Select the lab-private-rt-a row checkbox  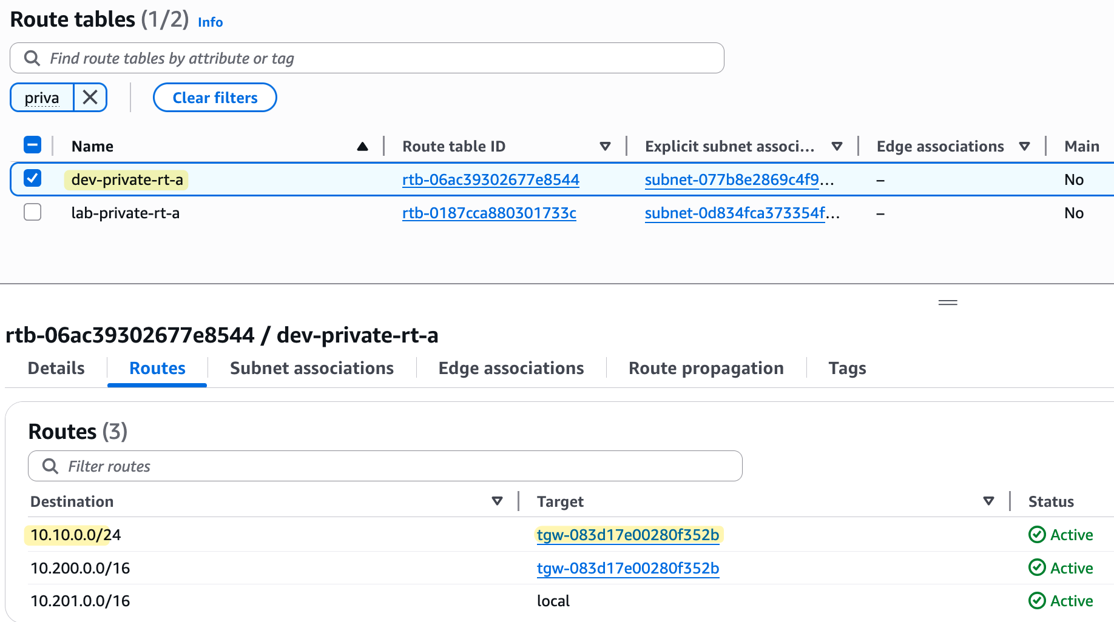click(32, 213)
